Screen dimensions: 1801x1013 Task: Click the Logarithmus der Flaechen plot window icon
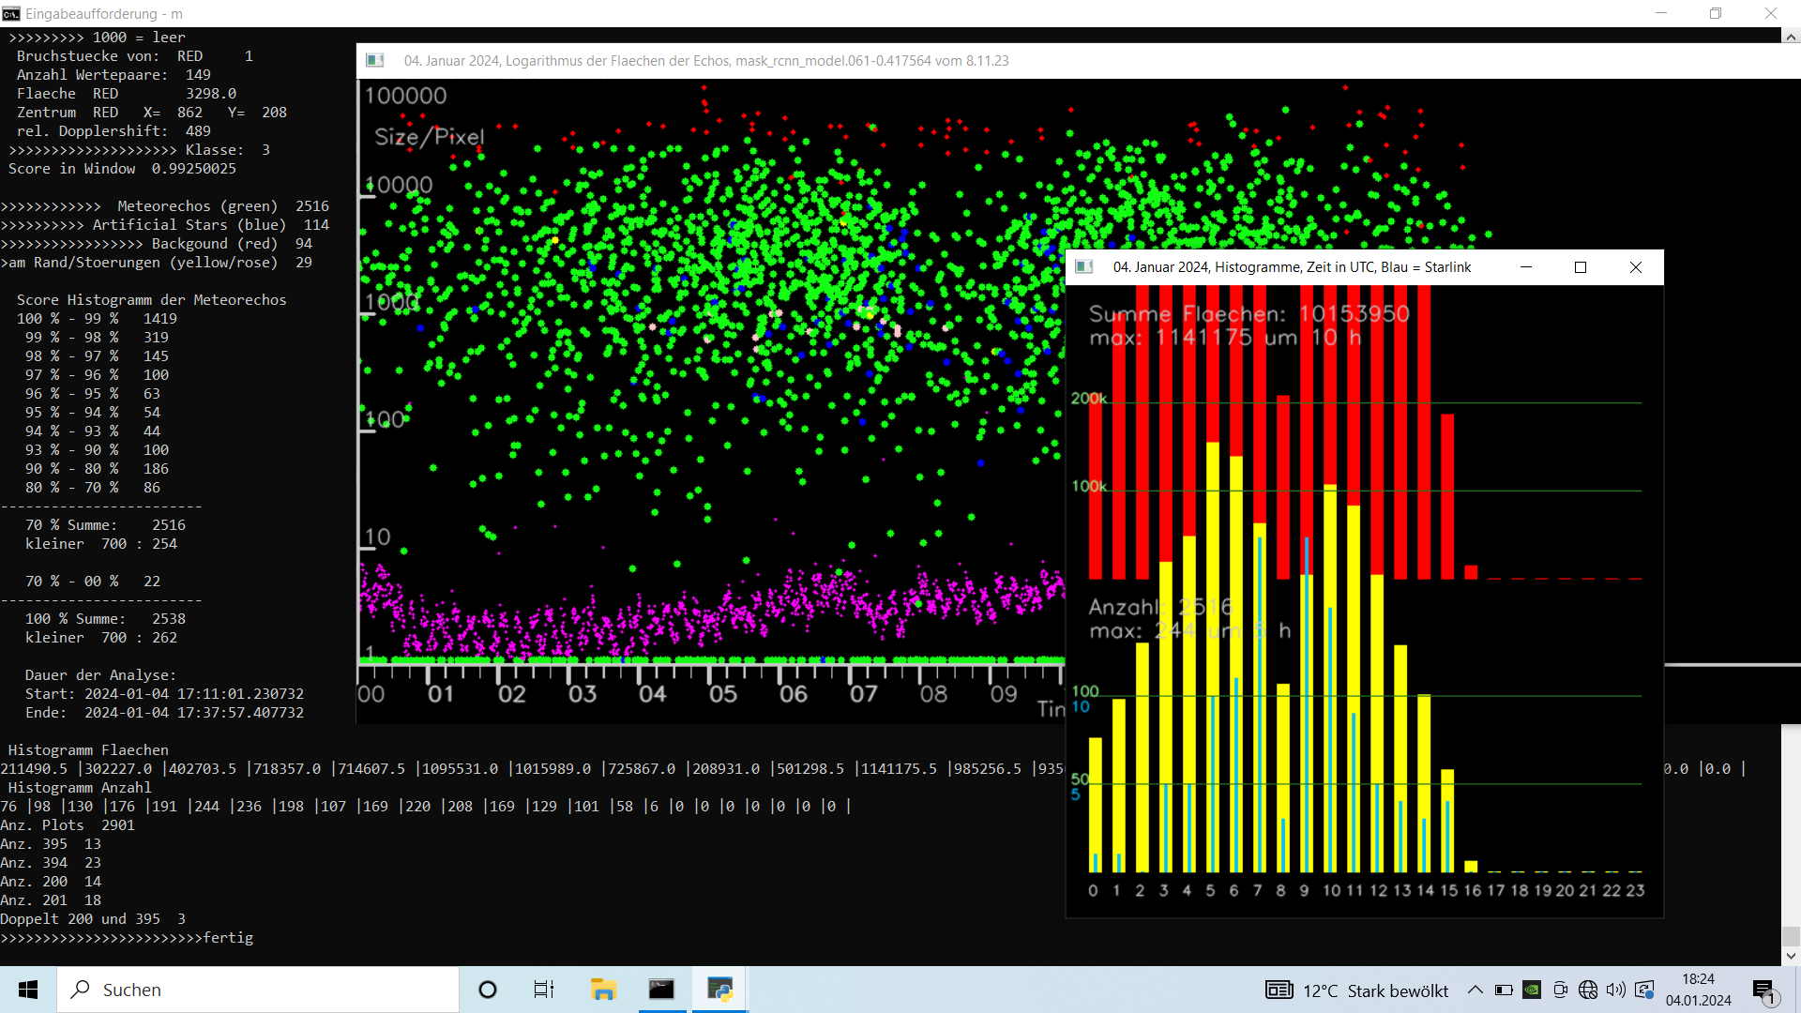(x=375, y=61)
